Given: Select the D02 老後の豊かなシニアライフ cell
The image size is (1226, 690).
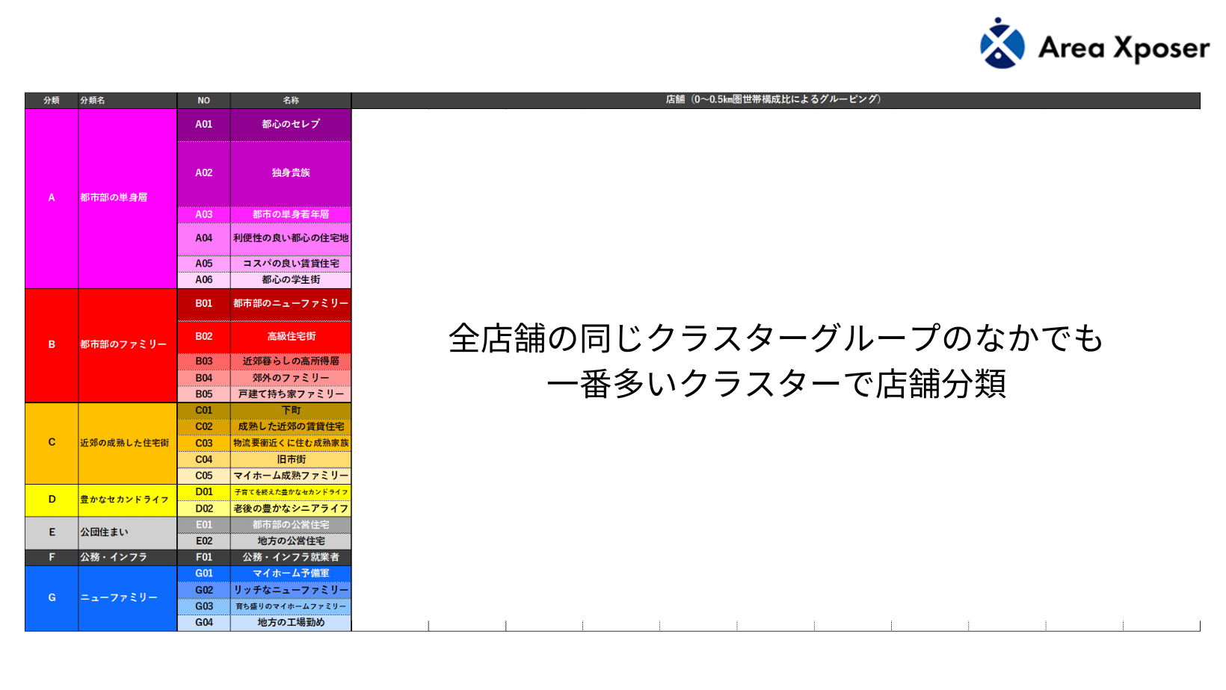Looking at the screenshot, I should coord(291,509).
